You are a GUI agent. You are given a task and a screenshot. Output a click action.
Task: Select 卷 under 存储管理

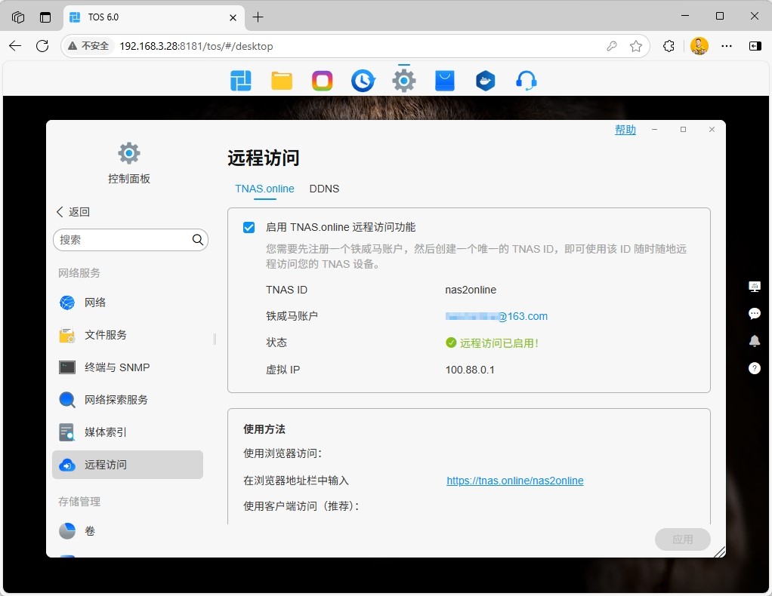[128, 531]
